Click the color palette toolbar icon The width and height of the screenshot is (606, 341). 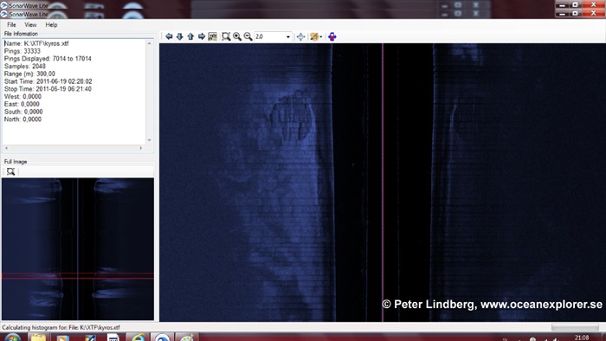314,36
